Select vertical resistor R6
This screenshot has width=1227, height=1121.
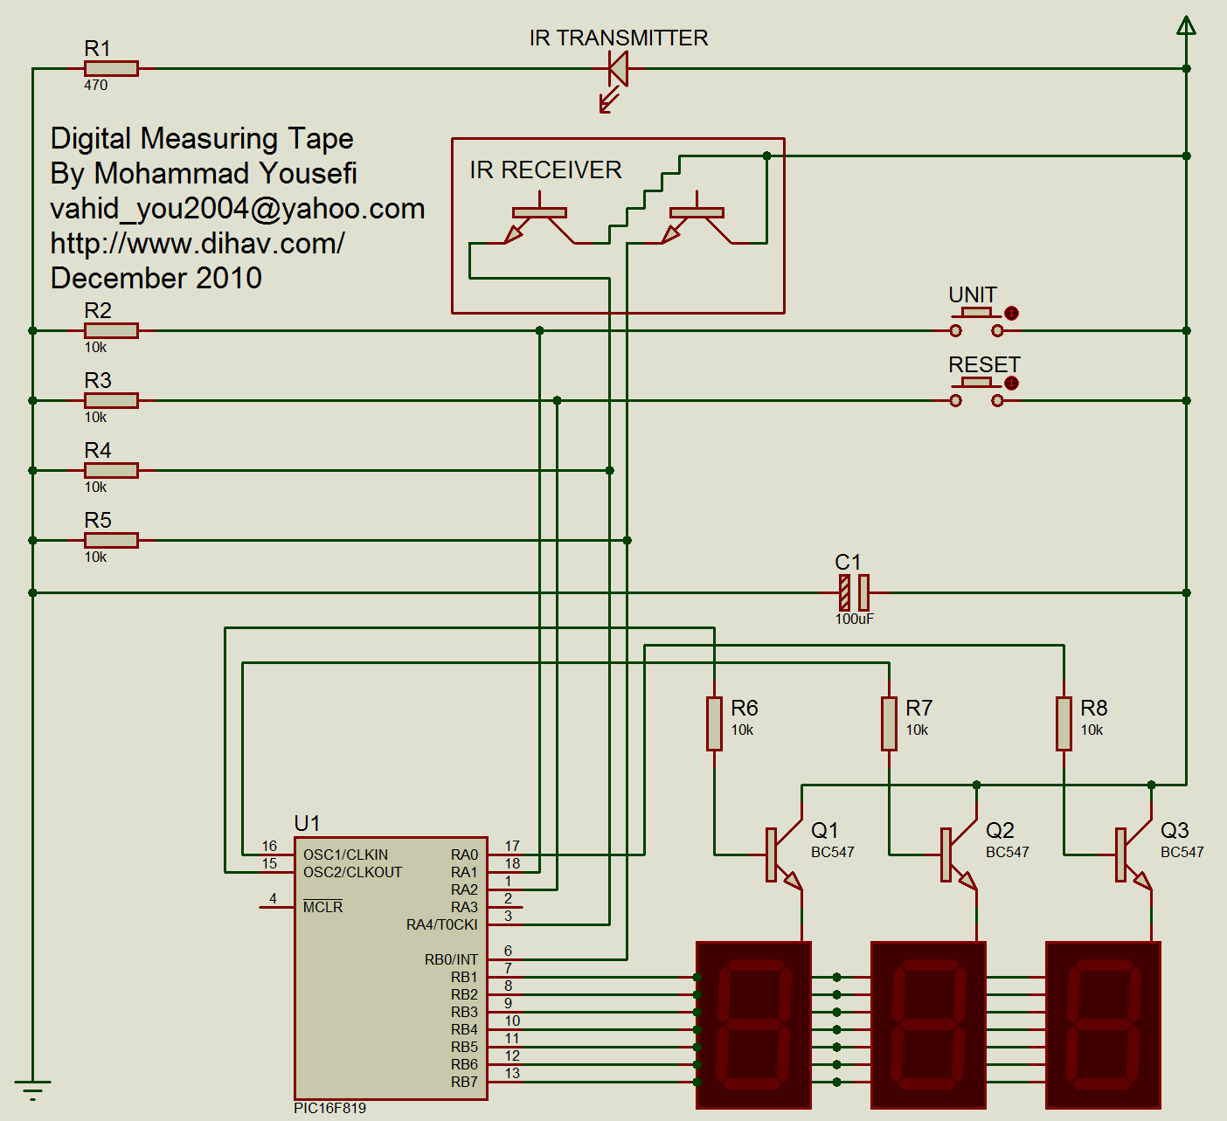(714, 723)
